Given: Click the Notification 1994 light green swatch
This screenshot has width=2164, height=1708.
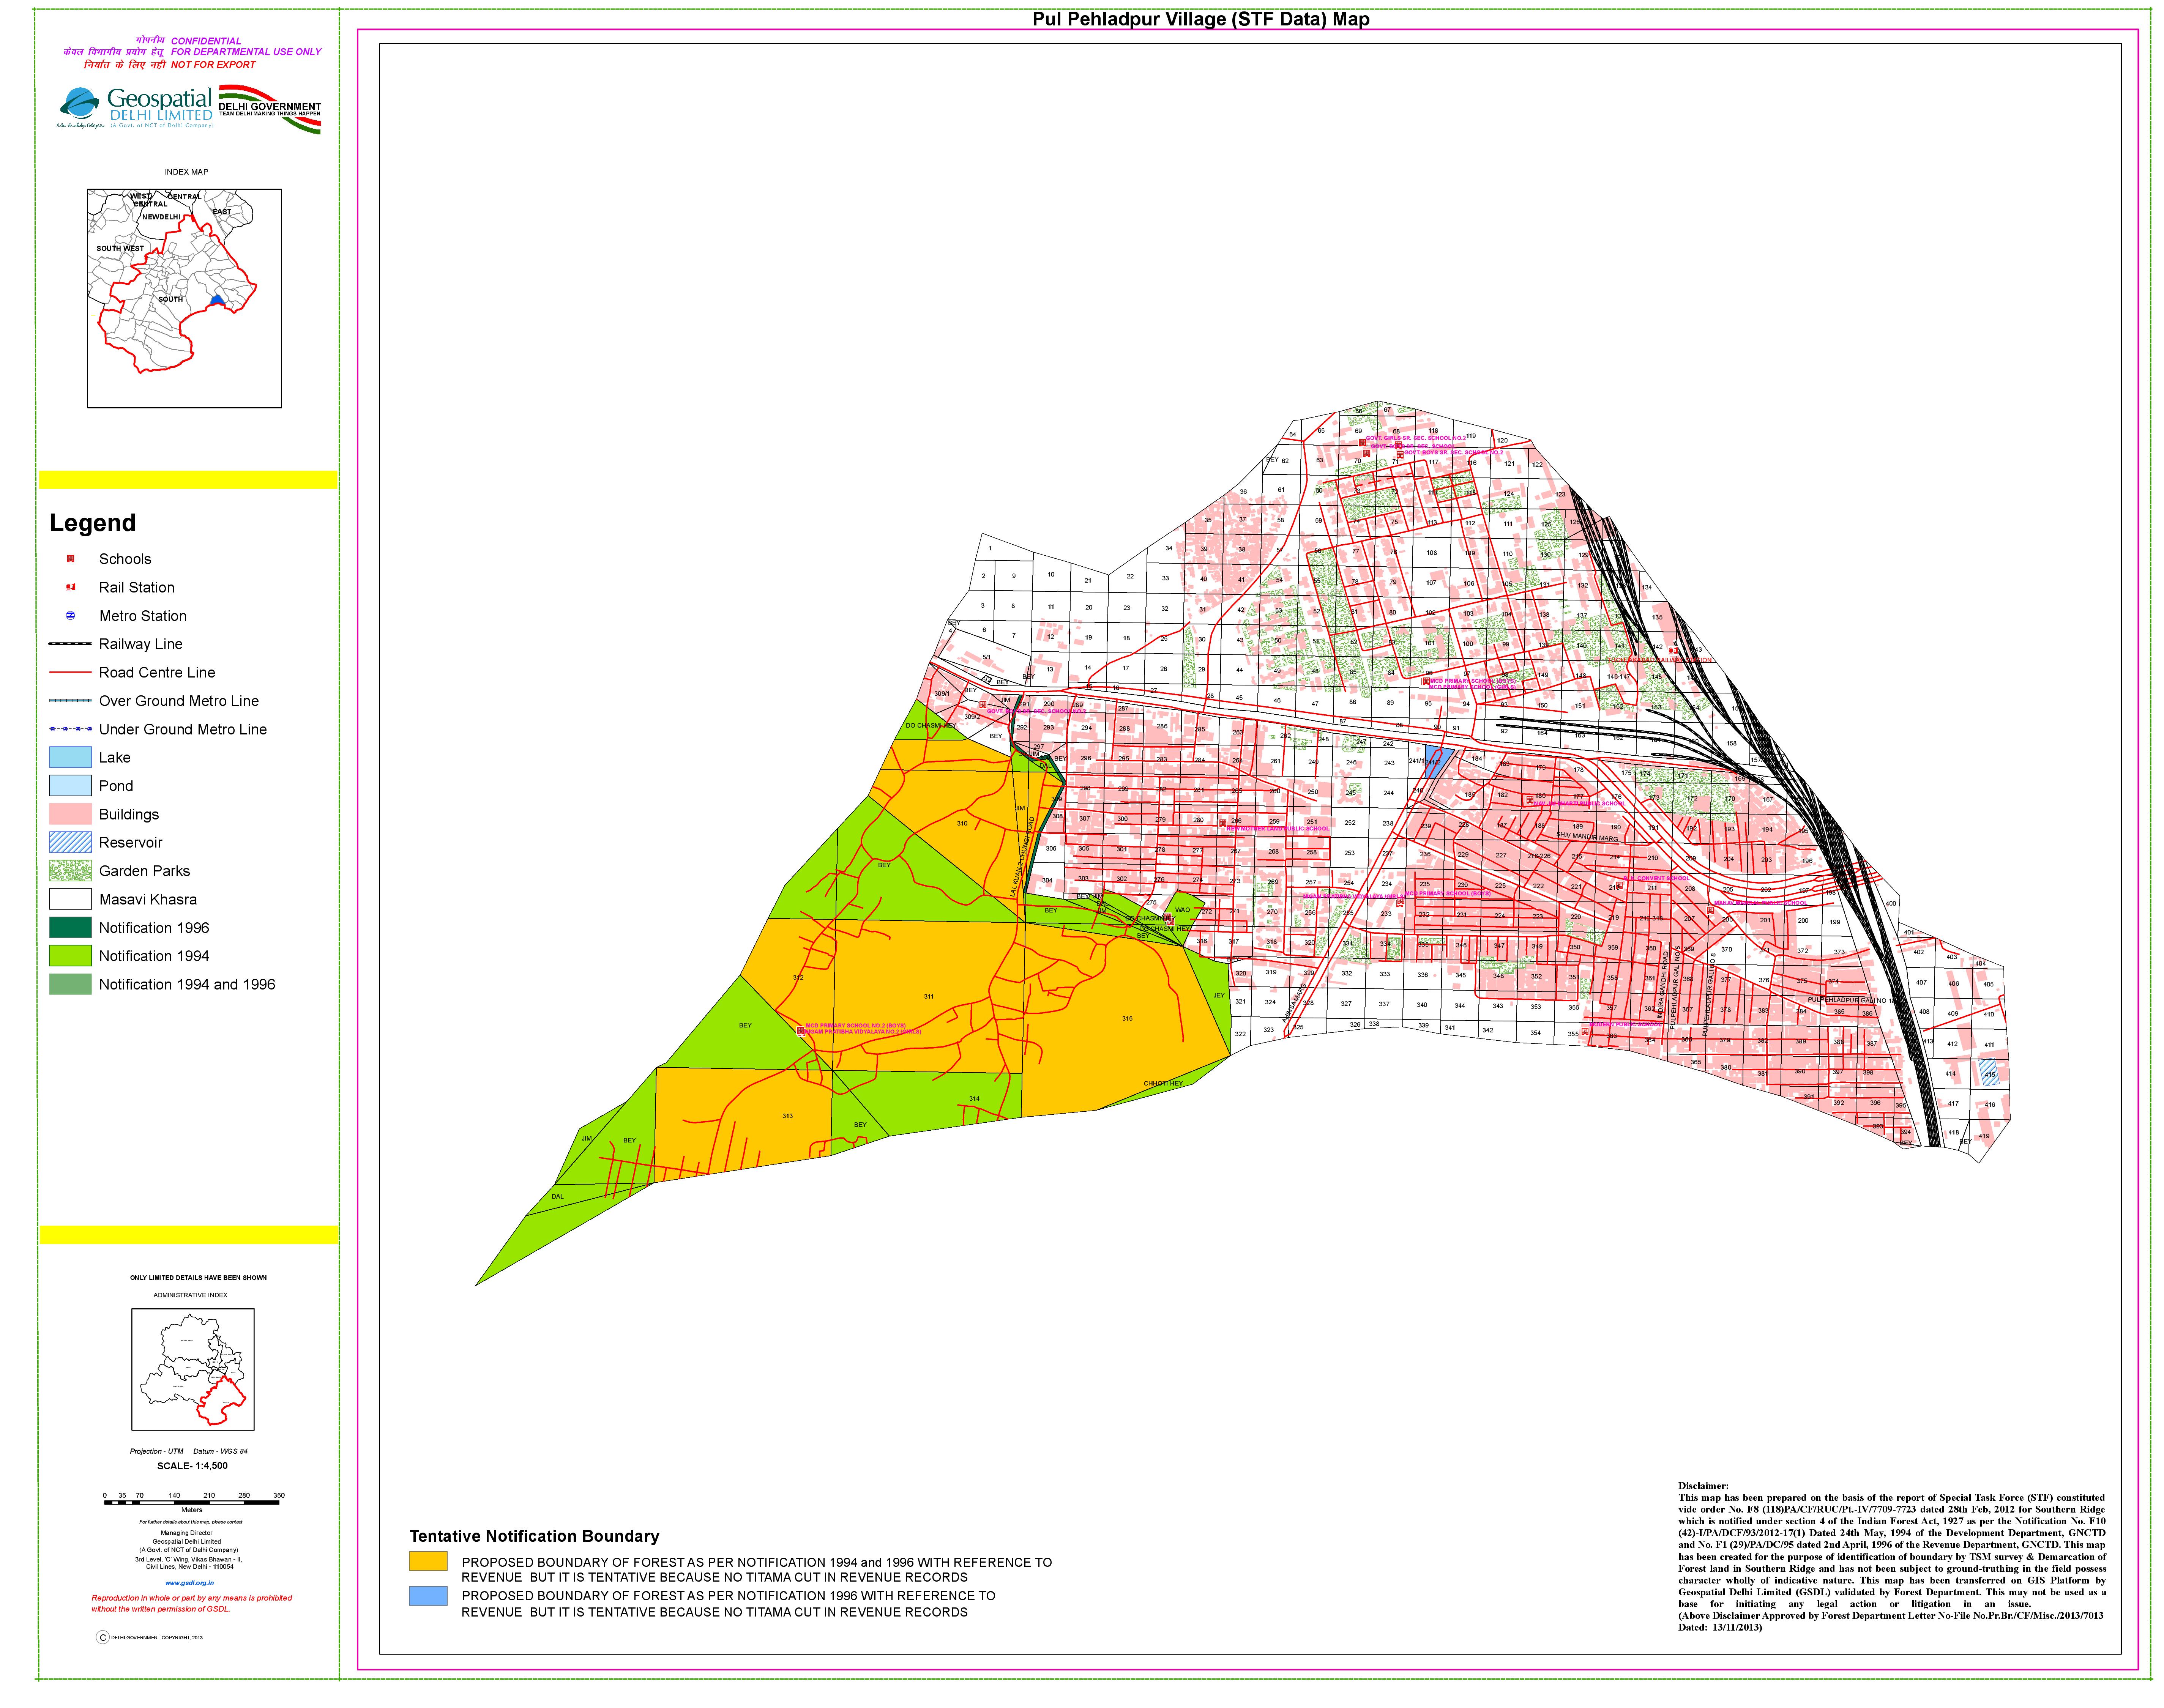Looking at the screenshot, I should coord(70,956).
